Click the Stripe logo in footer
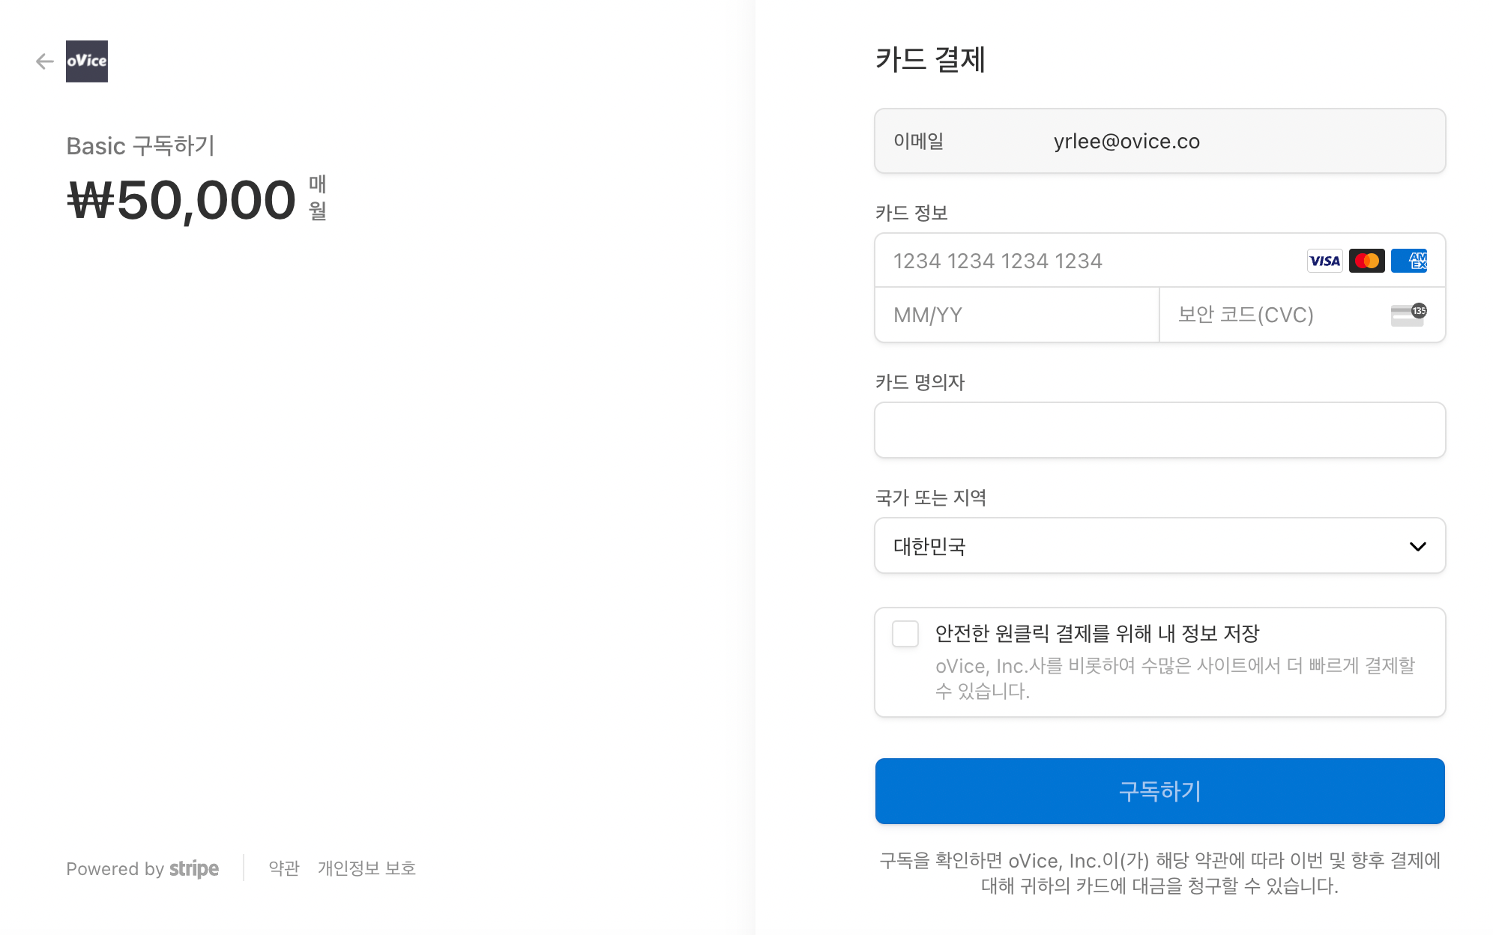Image resolution: width=1493 pixels, height=935 pixels. point(194,868)
